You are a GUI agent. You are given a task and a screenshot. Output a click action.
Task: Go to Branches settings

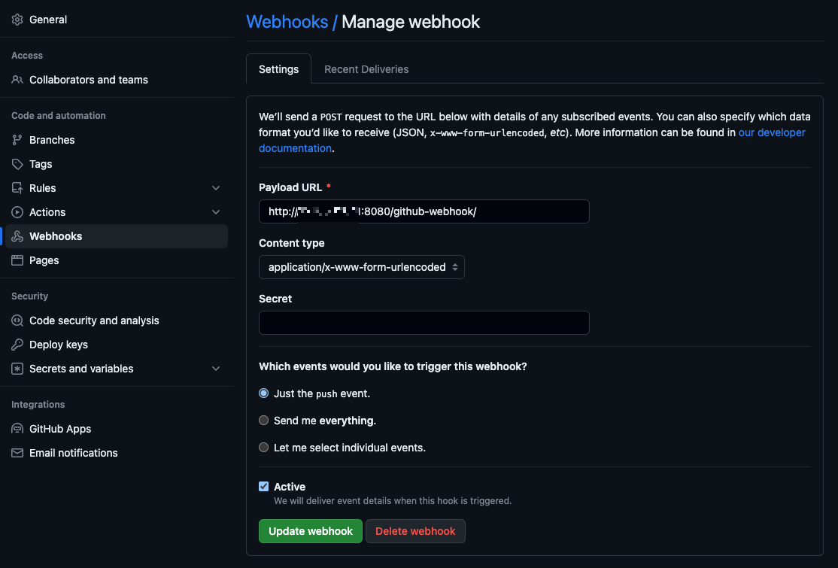point(117,140)
